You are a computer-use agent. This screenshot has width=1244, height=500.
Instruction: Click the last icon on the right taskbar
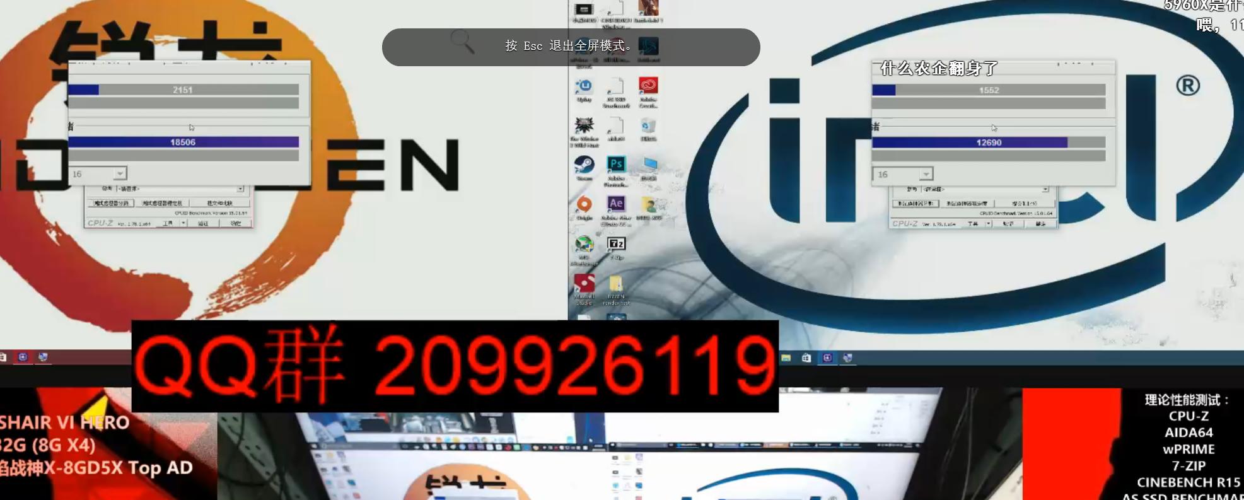coord(847,358)
